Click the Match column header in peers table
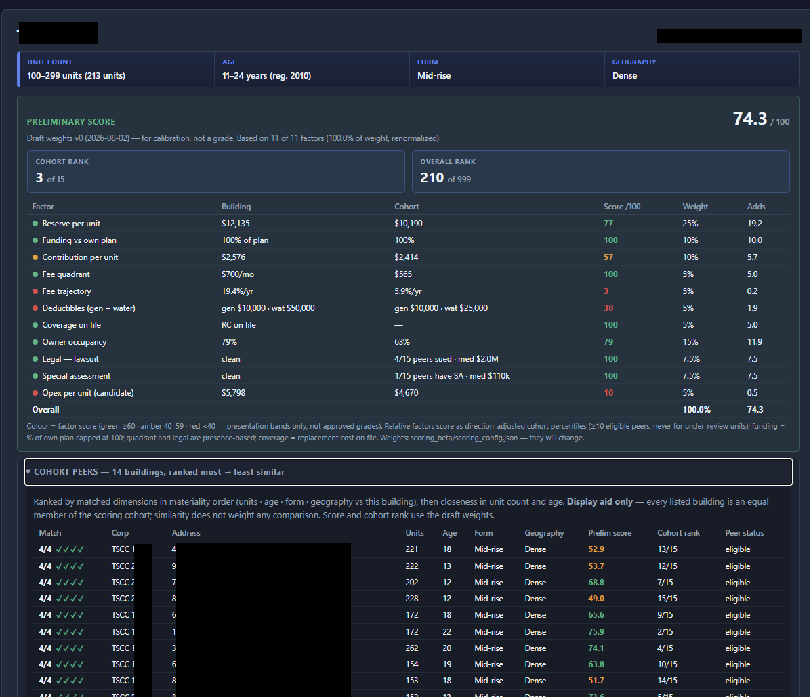 coord(50,533)
